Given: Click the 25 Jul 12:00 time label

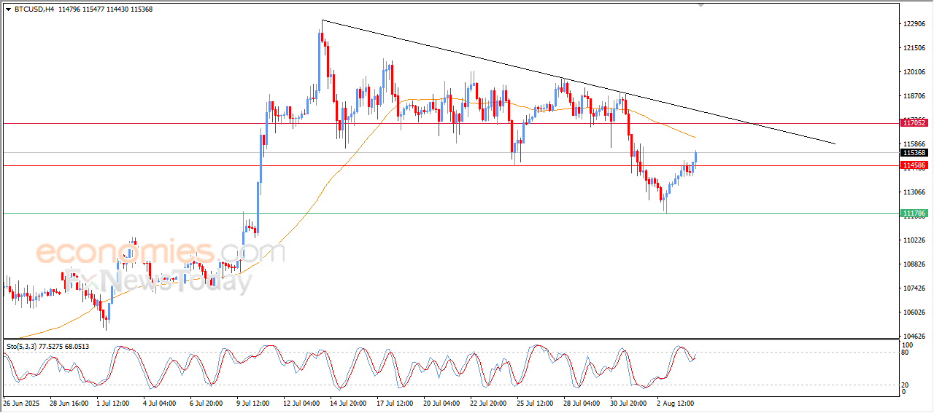Looking at the screenshot, I should click(534, 403).
